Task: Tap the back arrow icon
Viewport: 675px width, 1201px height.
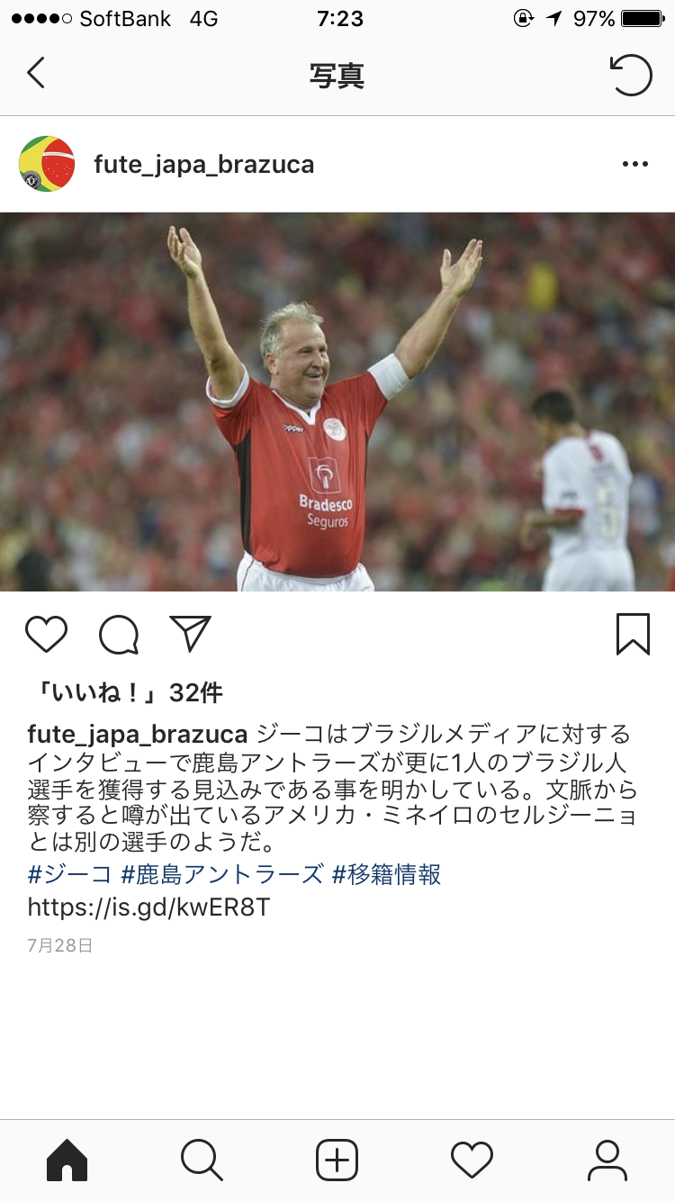Action: pyautogui.click(x=36, y=74)
